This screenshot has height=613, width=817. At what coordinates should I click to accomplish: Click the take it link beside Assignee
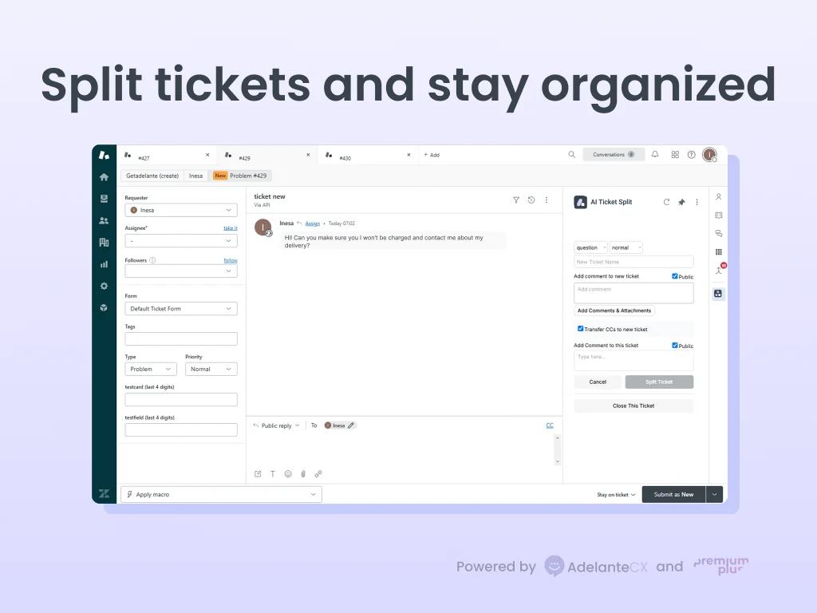pos(231,227)
